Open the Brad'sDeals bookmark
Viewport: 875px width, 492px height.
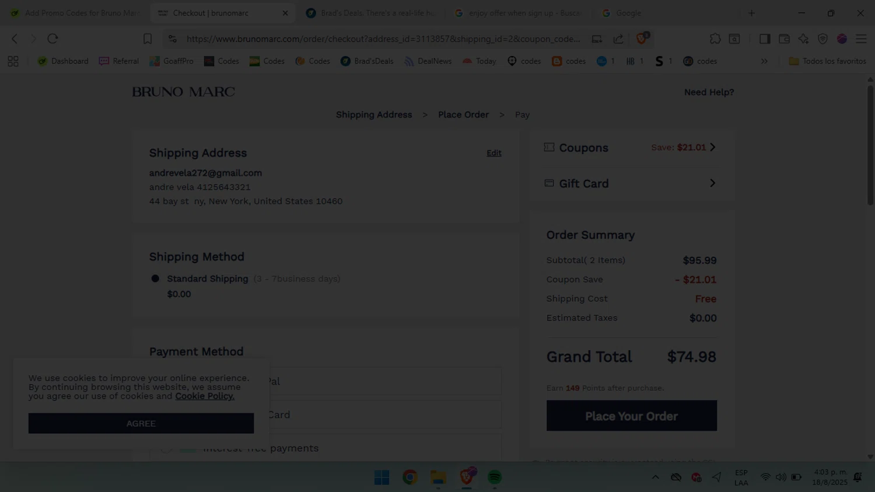click(367, 61)
